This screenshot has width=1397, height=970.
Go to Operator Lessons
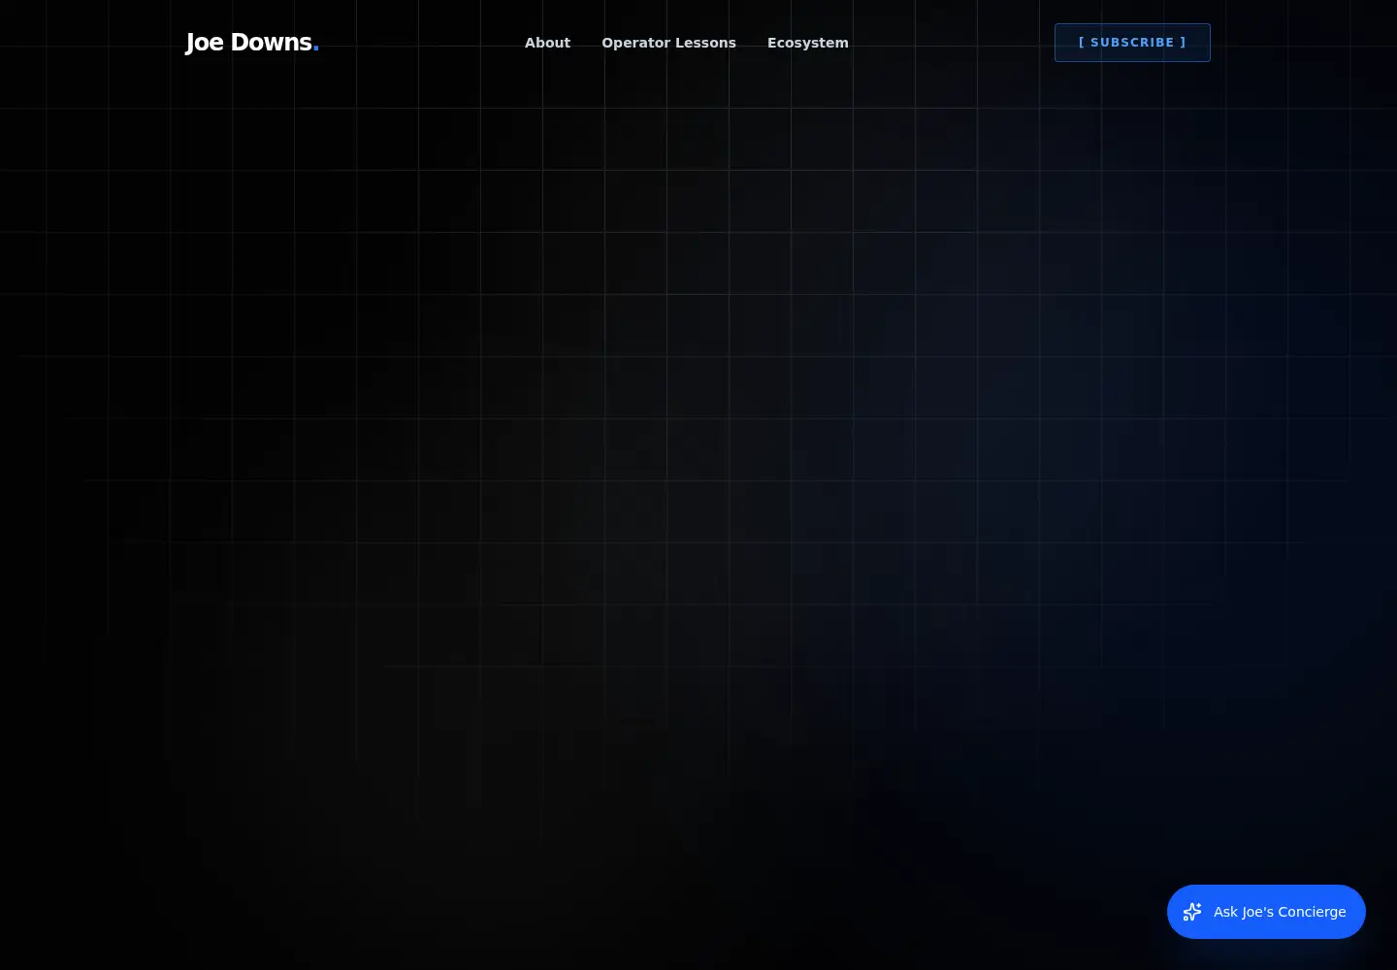tap(668, 43)
